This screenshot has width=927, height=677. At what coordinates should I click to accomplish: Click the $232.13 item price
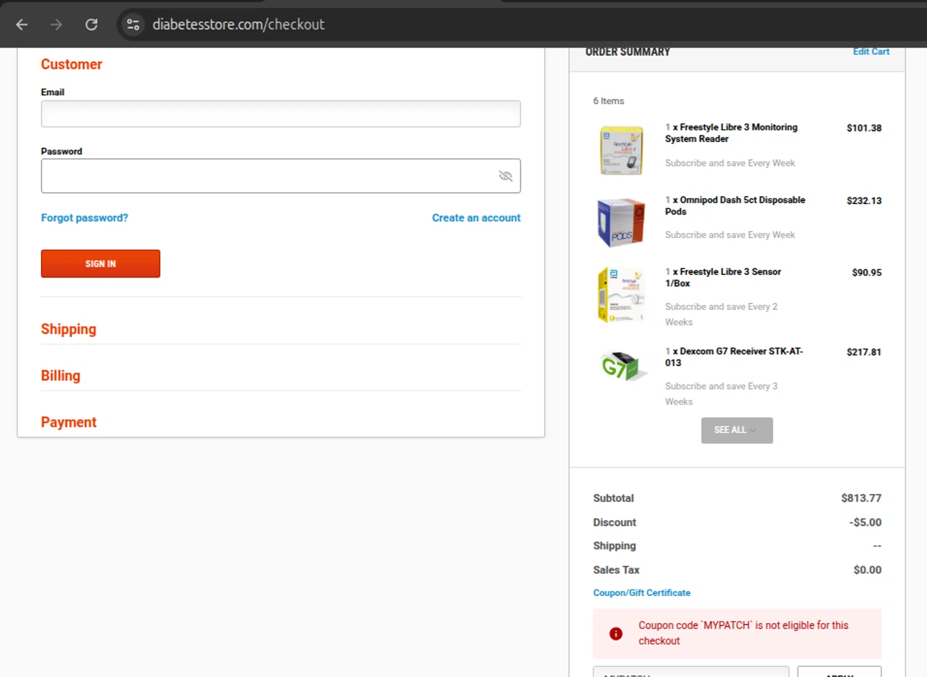point(864,201)
